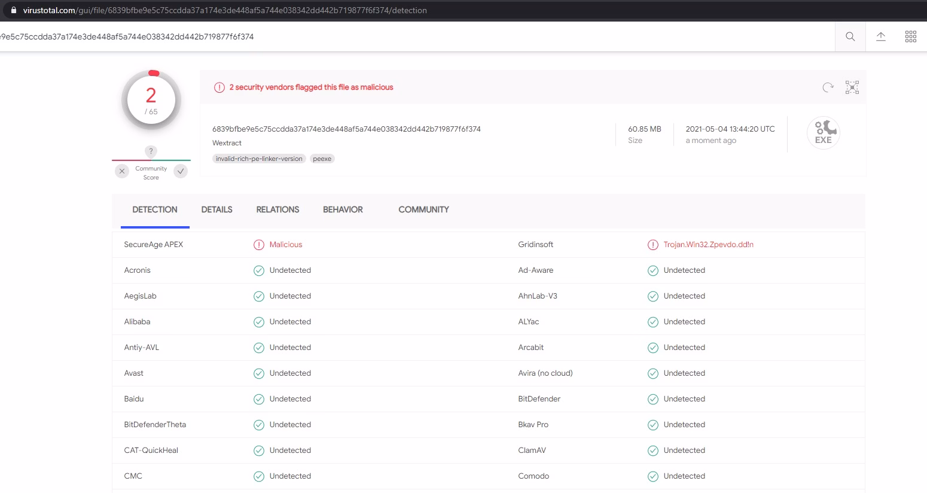
Task: Click the hash search input field
Action: 417,36
